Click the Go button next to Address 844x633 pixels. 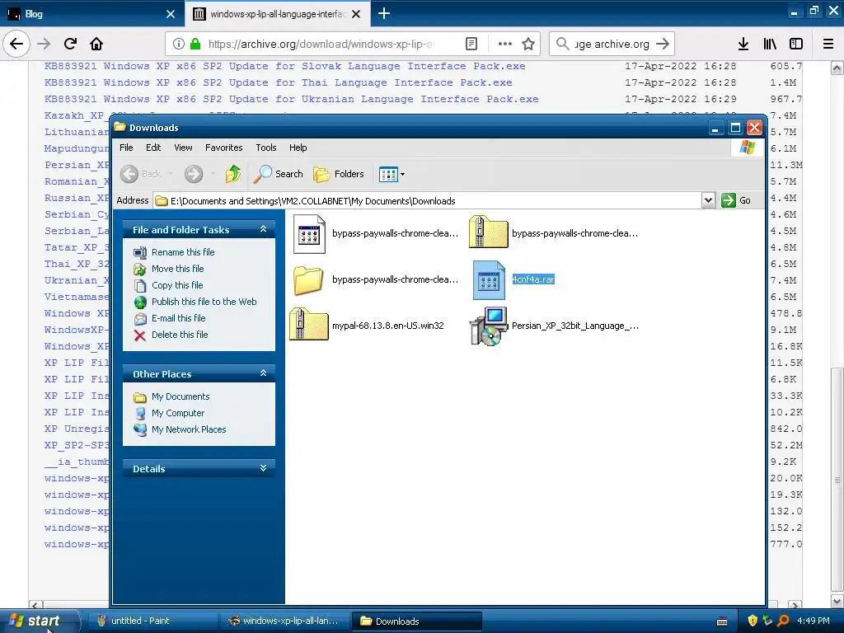pos(736,200)
